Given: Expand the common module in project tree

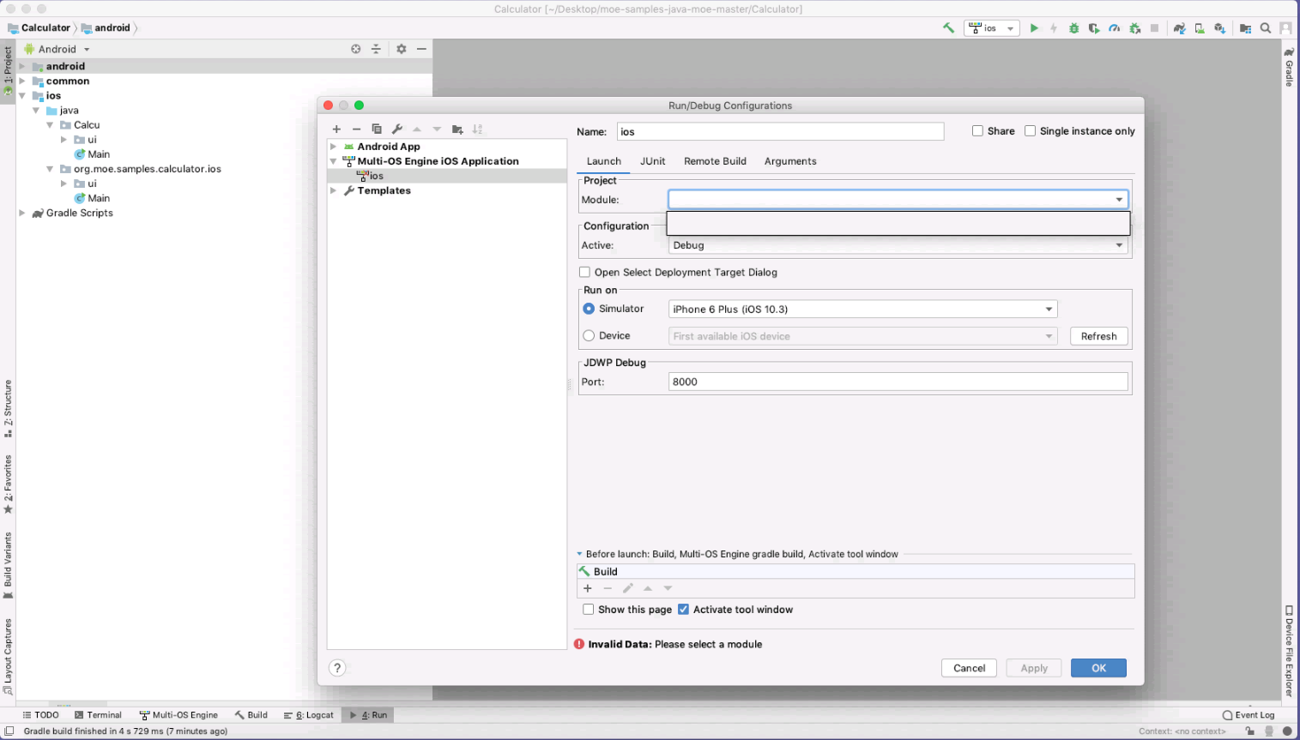Looking at the screenshot, I should coord(22,81).
